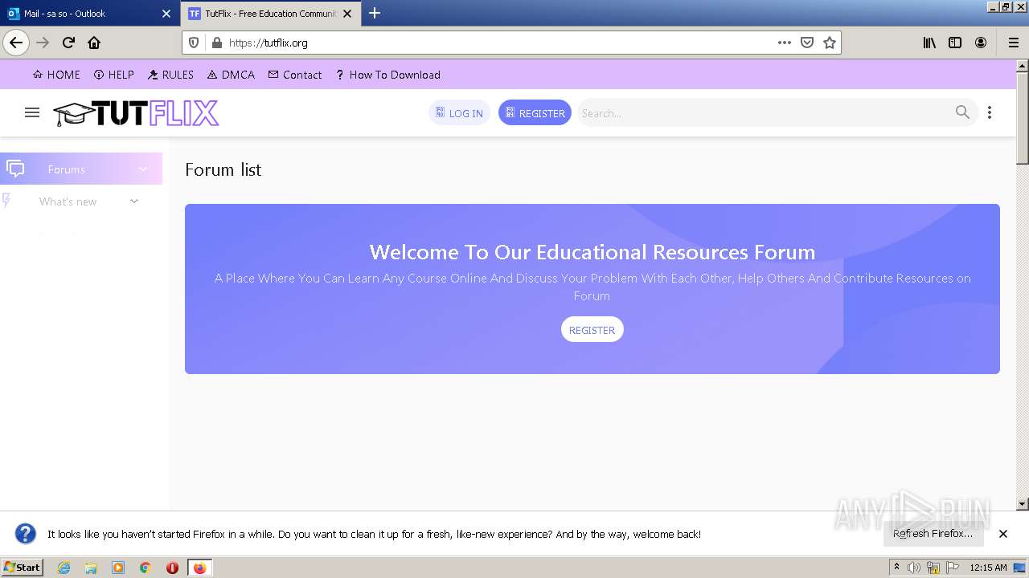1029x578 pixels.
Task: Expand the What's new sidebar chevron
Action: coord(134,201)
